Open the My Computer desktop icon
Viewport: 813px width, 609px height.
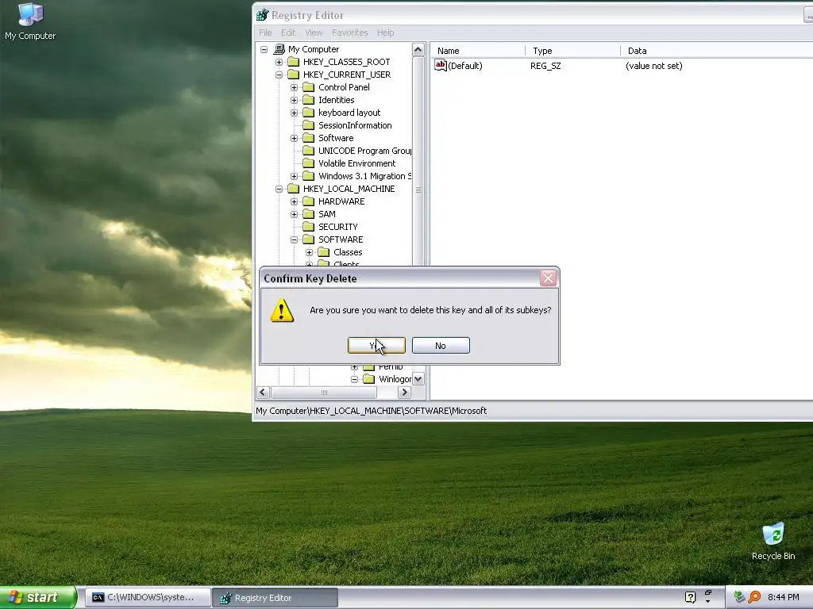[30, 21]
